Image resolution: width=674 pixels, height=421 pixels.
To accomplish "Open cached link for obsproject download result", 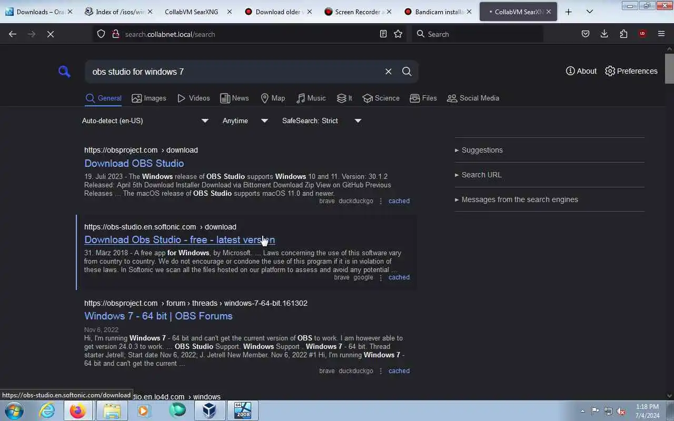I will 399,201.
